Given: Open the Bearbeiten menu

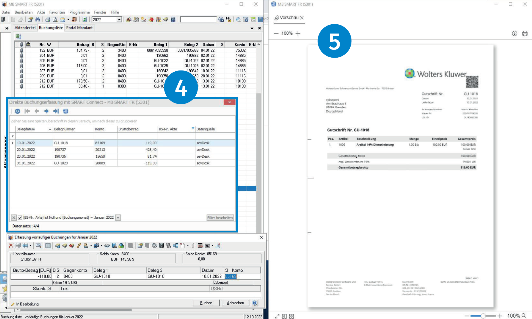Looking at the screenshot, I should pos(24,12).
